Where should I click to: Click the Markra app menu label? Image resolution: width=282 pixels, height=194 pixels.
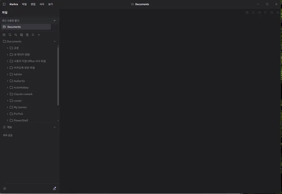pos(14,4)
